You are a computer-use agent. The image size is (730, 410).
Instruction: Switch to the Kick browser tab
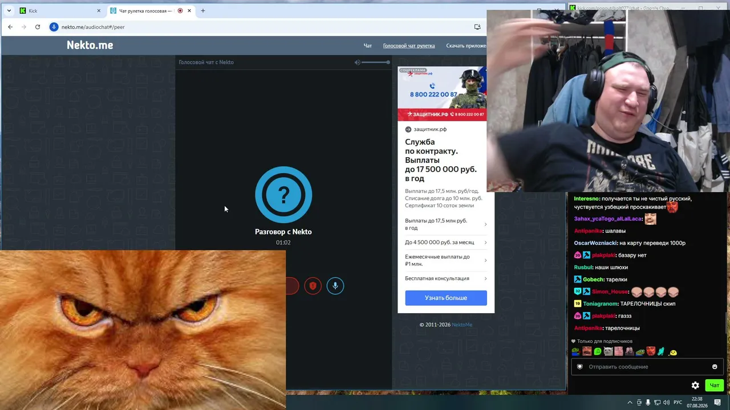point(60,11)
